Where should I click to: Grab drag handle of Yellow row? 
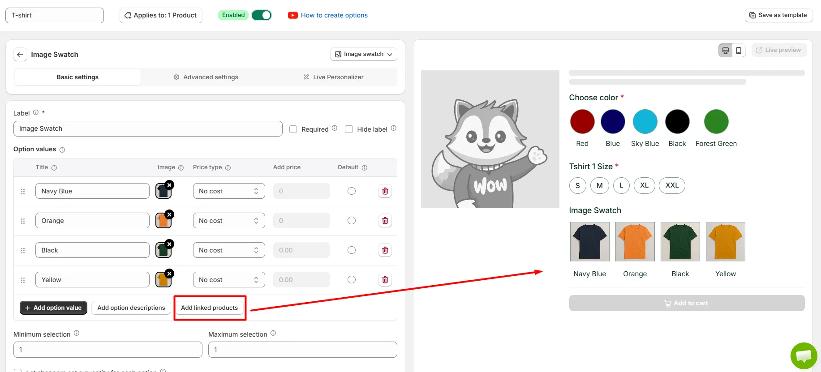coord(23,280)
